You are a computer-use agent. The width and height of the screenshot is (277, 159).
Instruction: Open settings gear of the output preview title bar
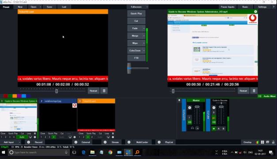point(255,11)
